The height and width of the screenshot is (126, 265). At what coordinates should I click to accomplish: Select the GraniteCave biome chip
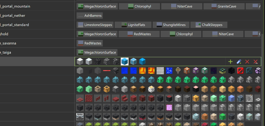[x=224, y=7]
